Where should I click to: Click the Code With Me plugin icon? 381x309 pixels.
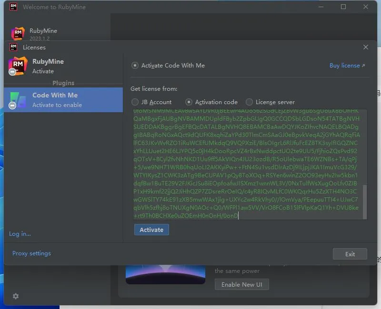tap(18, 100)
